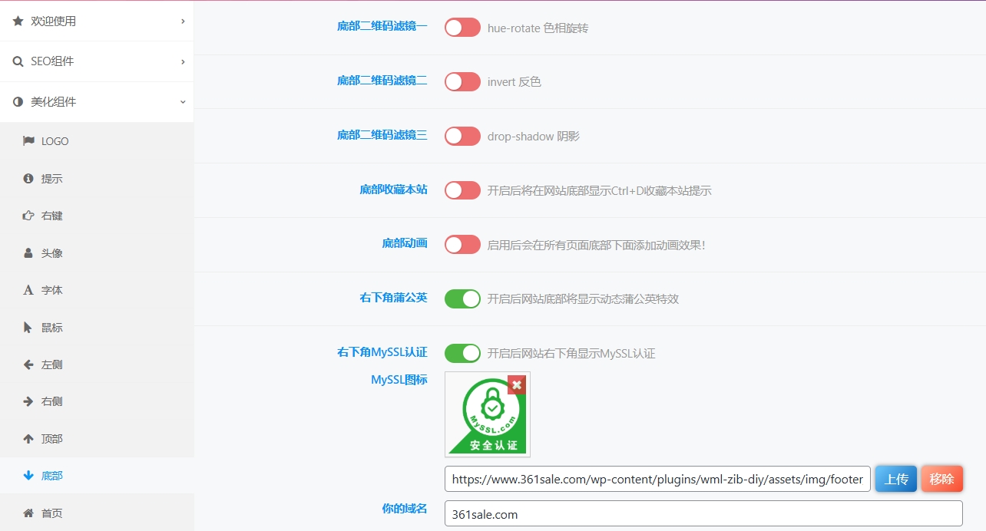Click the star icon beside 欢迎使用
This screenshot has width=986, height=531.
18,21
